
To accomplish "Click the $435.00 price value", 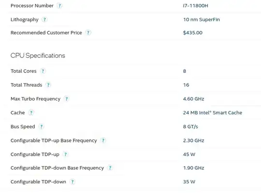I will point(193,33).
